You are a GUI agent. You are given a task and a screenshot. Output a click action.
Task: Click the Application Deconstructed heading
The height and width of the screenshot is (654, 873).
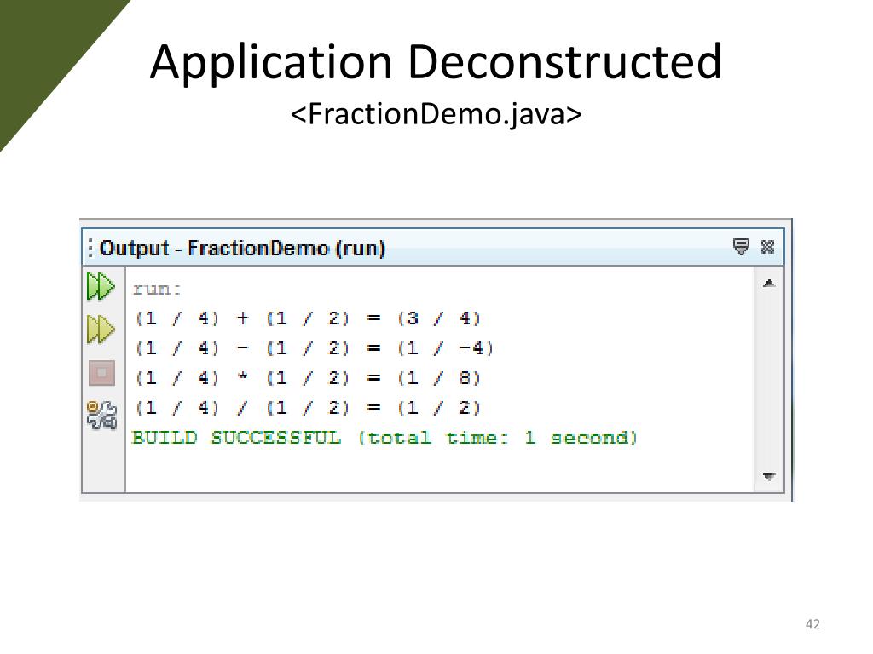pos(436,62)
